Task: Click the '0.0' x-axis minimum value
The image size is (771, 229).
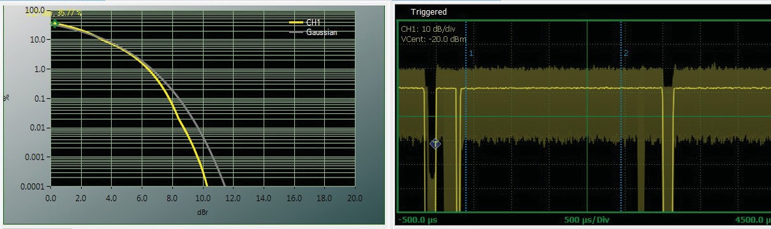Action: click(51, 198)
